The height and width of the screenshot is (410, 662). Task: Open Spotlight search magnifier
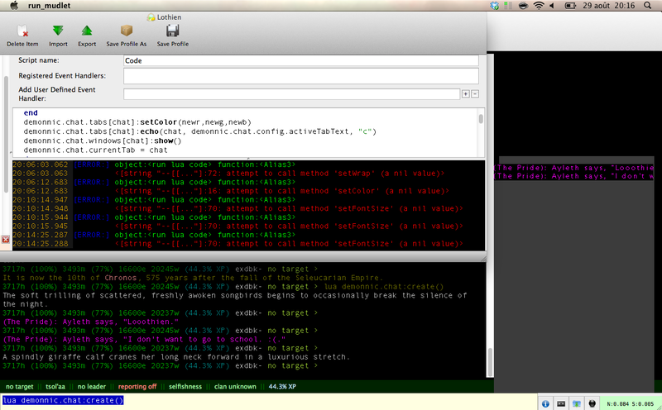[x=648, y=6]
